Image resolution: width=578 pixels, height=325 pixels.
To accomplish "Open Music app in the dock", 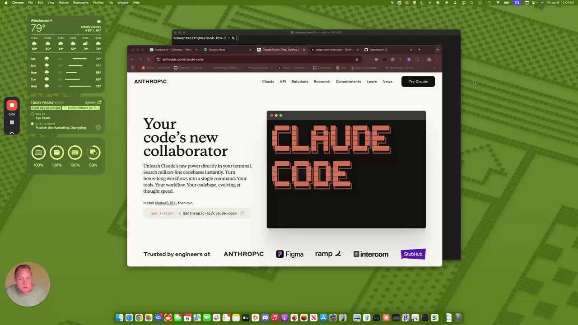I will [275, 318].
